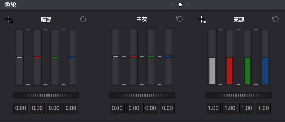Click the 暗部 red bar handle

[x=37, y=57]
